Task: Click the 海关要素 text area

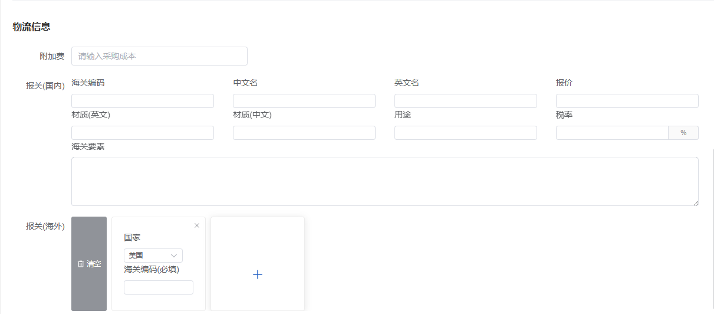Action: click(385, 182)
